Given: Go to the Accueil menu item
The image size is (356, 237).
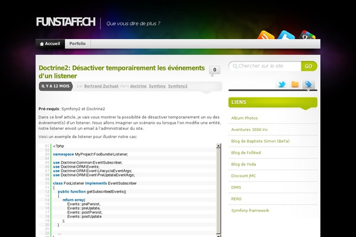Looking at the screenshot, I should [x=50, y=44].
